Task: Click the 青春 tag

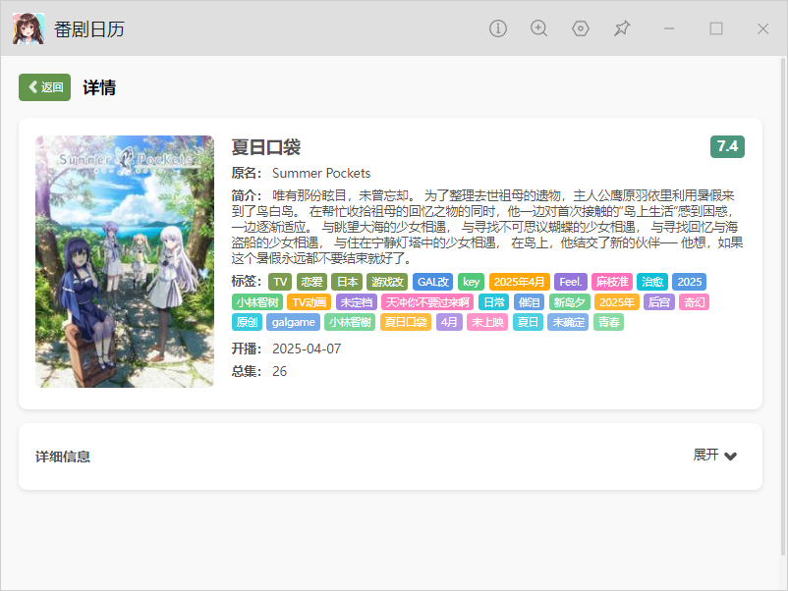Action: 608,322
